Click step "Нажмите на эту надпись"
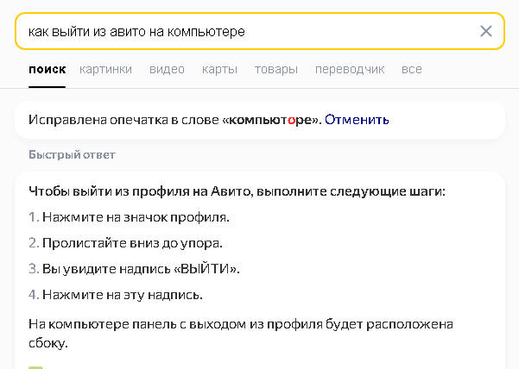 pyautogui.click(x=123, y=294)
